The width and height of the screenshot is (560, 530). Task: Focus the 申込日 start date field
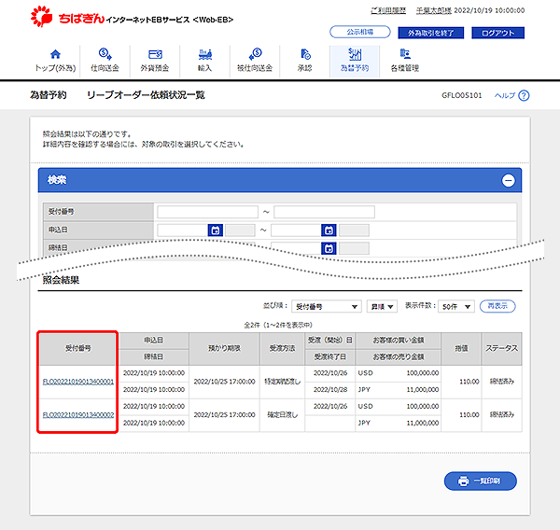click(x=183, y=230)
